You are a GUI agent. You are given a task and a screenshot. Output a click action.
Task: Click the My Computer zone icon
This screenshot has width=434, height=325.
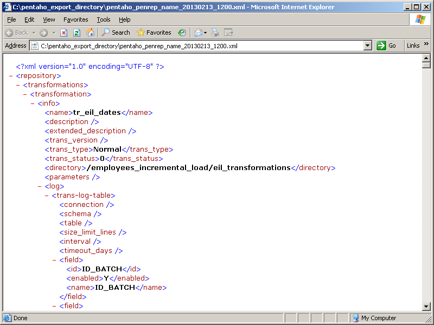(x=356, y=318)
